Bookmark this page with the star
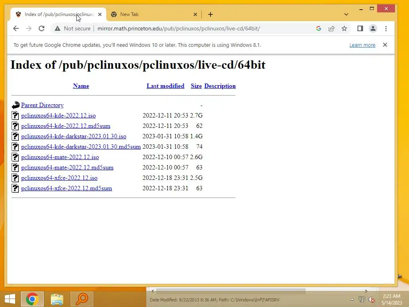This screenshot has width=409, height=307. coord(344,28)
